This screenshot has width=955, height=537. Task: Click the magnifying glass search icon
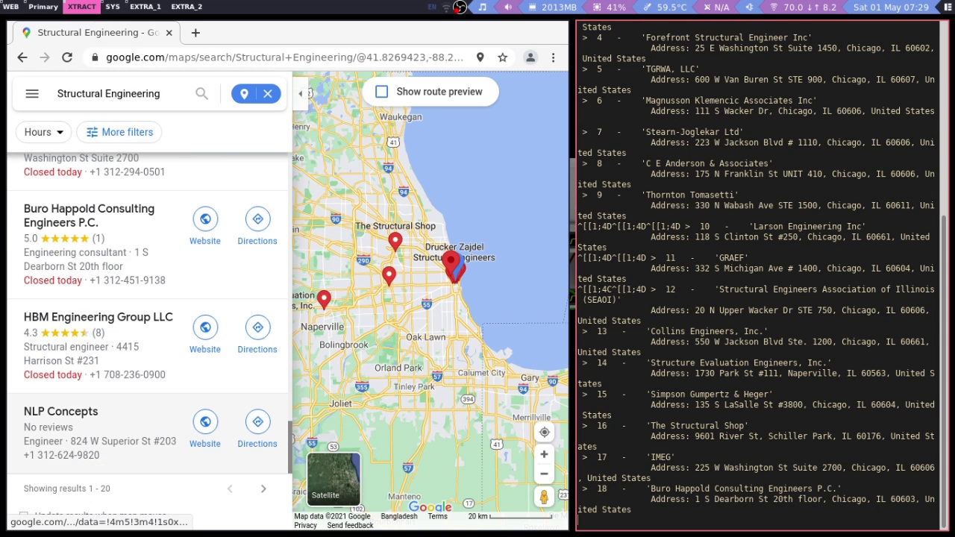(x=201, y=93)
